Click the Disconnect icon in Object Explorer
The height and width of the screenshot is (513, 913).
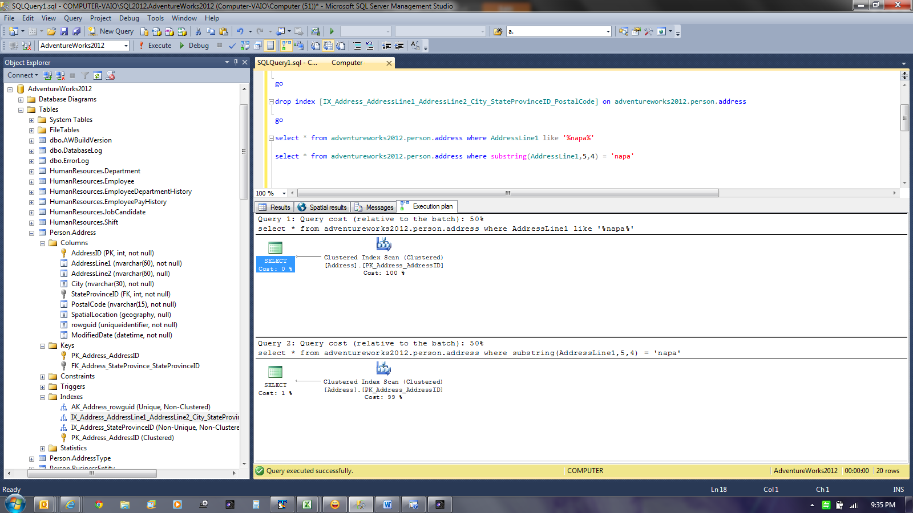(x=60, y=75)
